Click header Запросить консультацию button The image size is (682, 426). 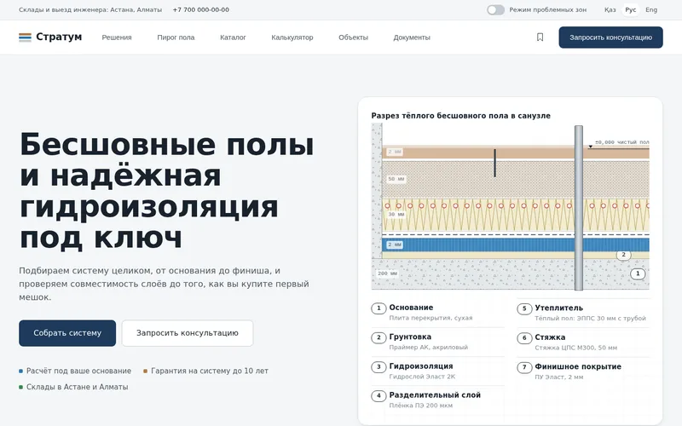click(x=610, y=37)
